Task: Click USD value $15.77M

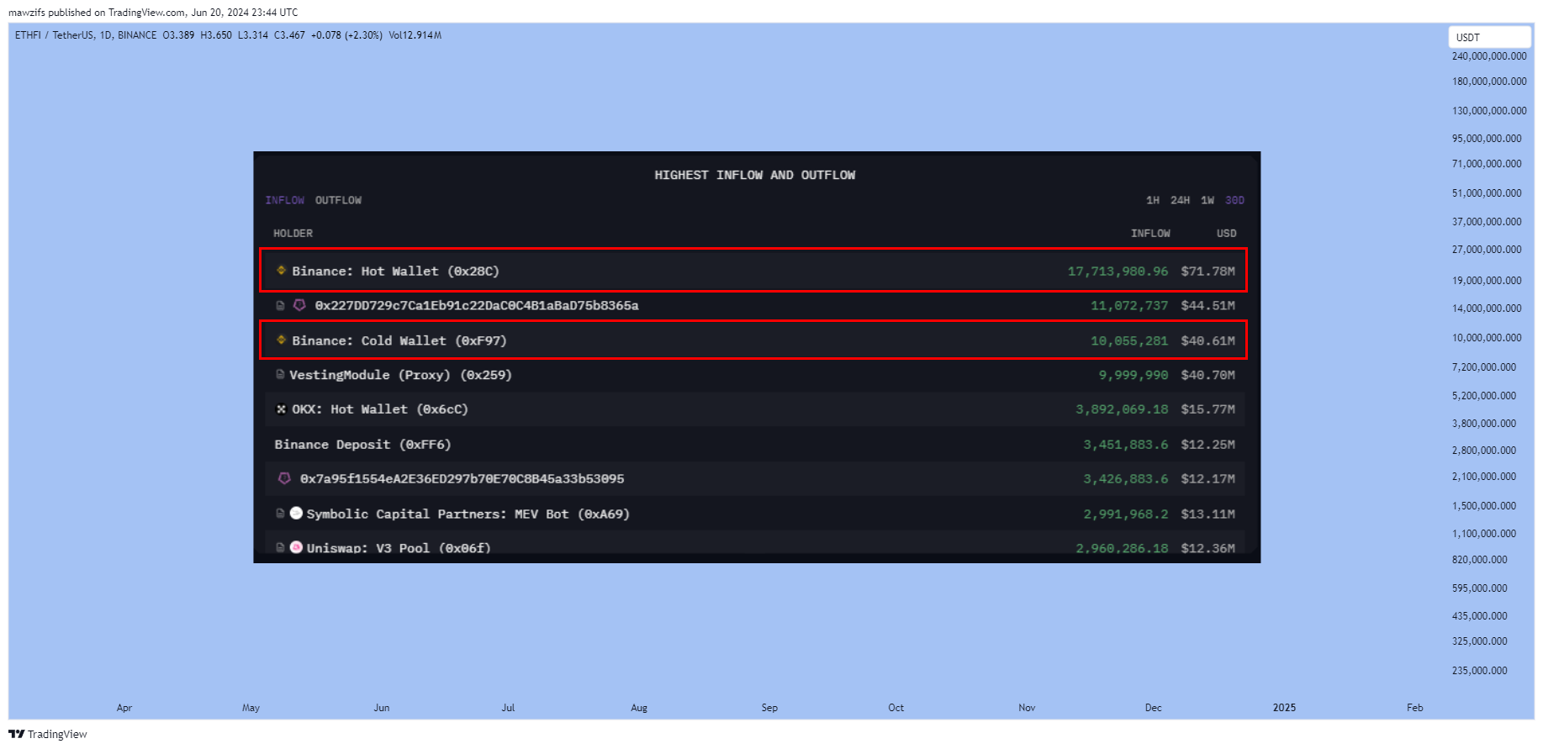Action: [x=1207, y=409]
